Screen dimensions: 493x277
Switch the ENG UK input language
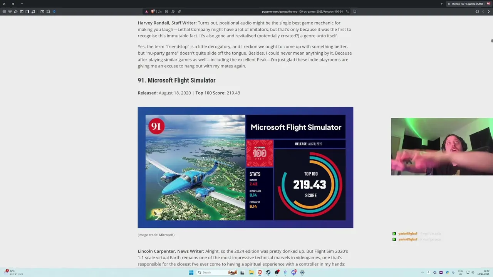[x=461, y=272]
